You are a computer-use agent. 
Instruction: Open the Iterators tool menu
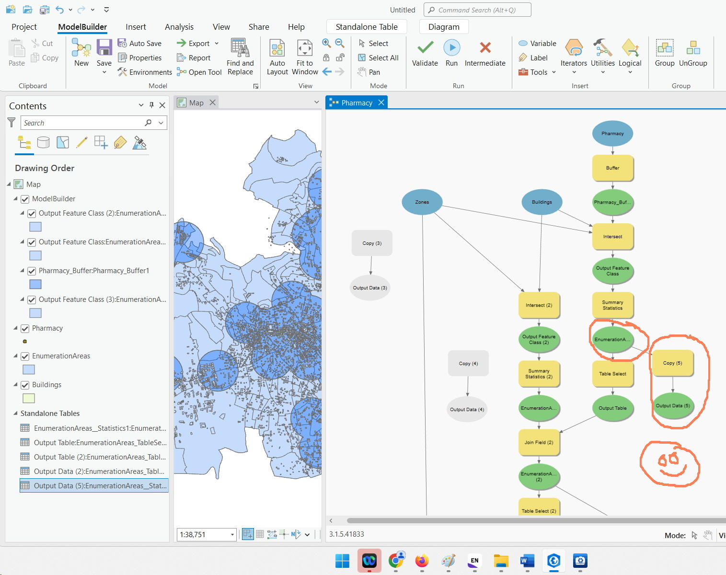point(574,48)
